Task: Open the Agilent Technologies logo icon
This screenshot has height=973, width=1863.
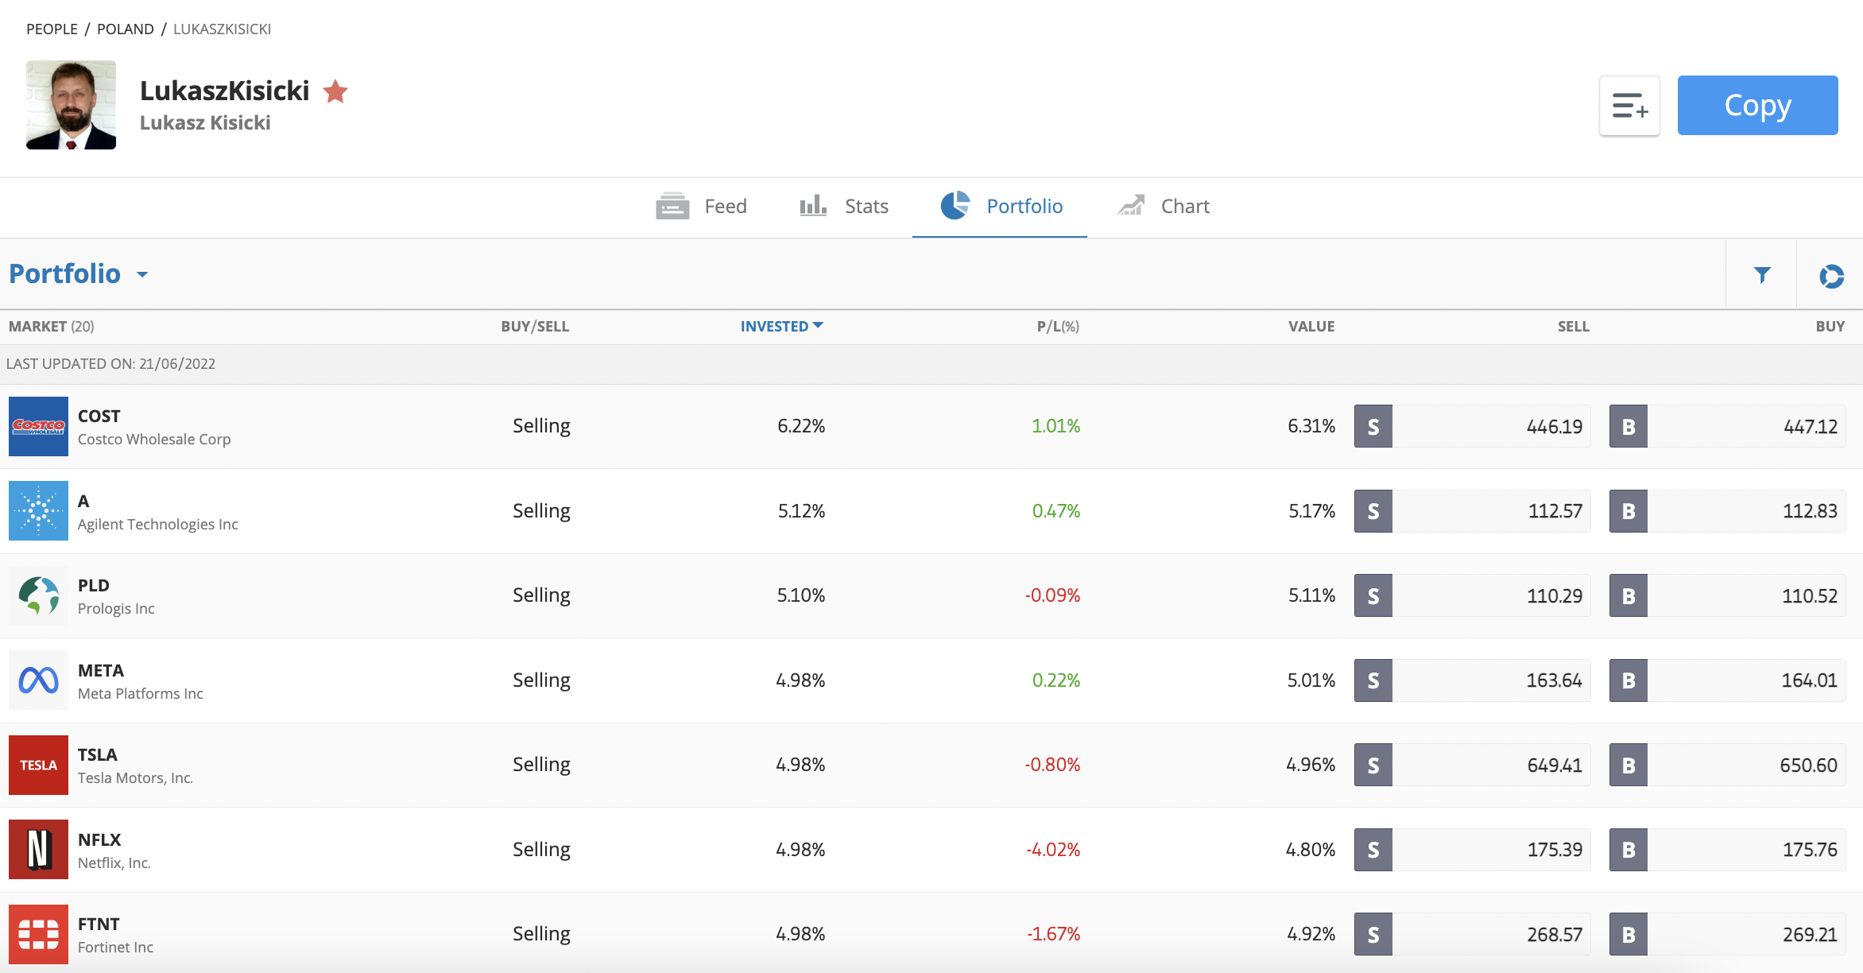Action: pos(38,510)
